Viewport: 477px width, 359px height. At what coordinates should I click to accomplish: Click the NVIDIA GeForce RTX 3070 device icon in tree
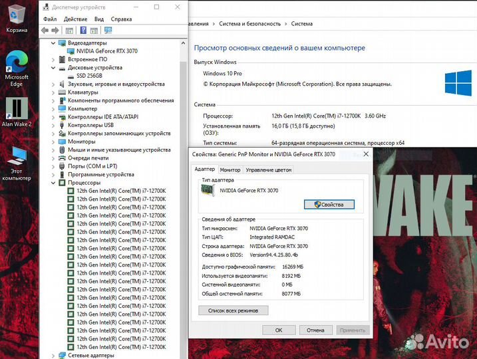71,51
